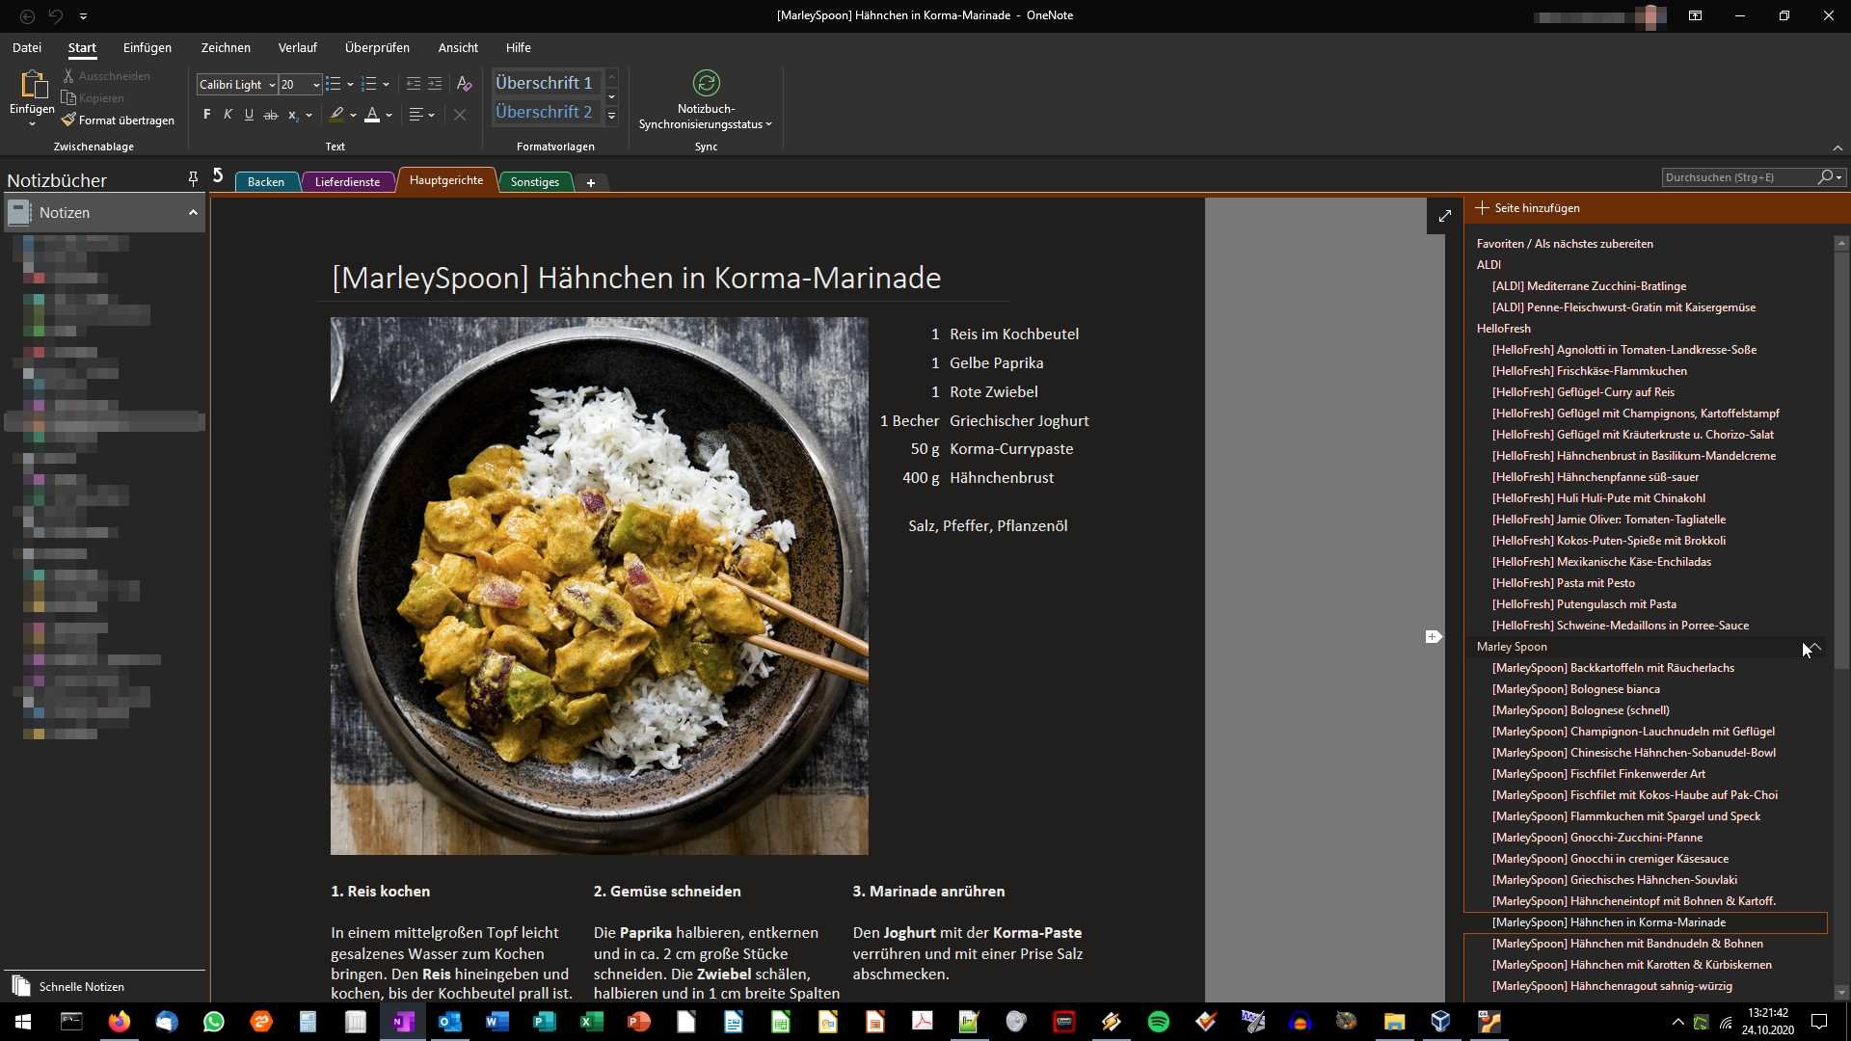Open font color dropdown arrow
1851x1041 pixels.
pyautogui.click(x=389, y=116)
